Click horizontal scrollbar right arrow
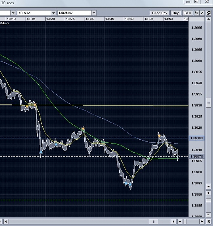The image size is (213, 226). tap(174, 221)
